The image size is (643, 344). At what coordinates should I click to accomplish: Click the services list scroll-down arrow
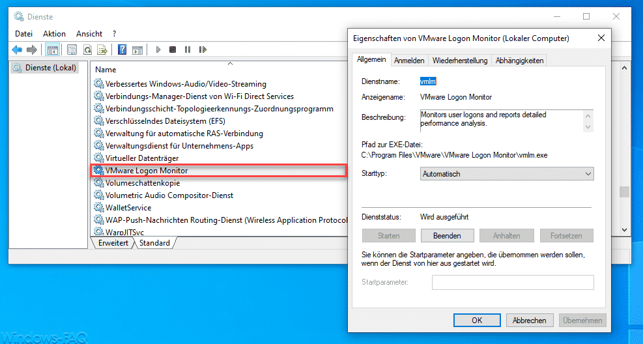624,229
